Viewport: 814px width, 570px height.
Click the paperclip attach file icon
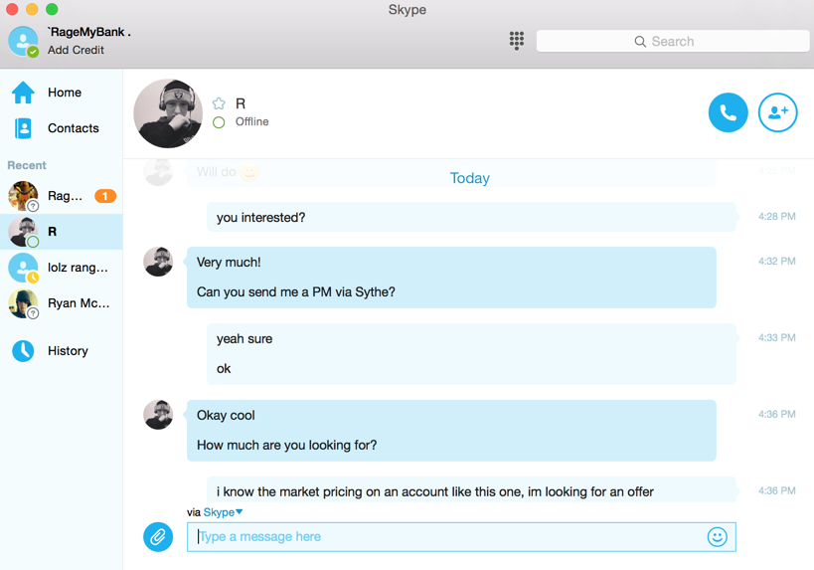pyautogui.click(x=158, y=536)
